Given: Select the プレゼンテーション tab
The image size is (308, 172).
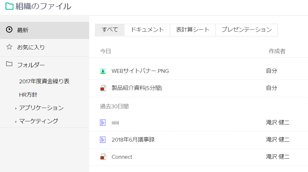Looking at the screenshot, I should [x=246, y=30].
